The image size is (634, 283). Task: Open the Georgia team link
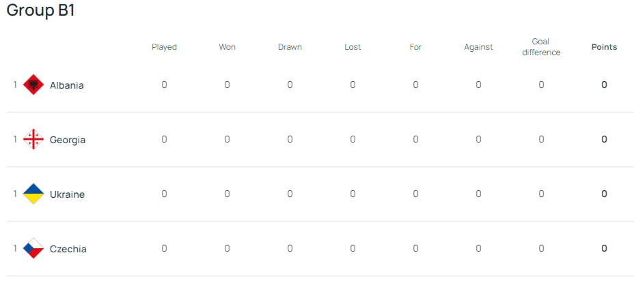68,140
